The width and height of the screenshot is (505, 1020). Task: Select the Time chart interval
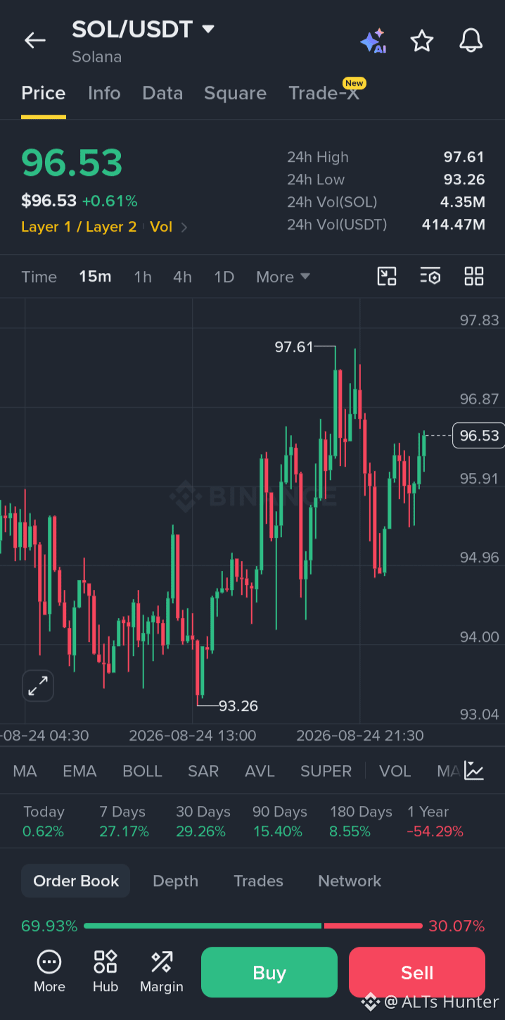click(x=39, y=277)
